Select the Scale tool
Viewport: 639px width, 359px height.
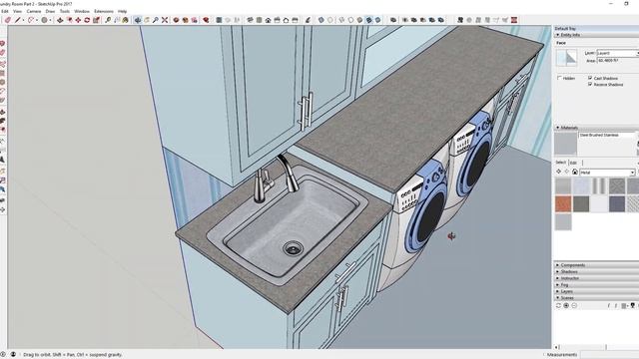coord(96,20)
